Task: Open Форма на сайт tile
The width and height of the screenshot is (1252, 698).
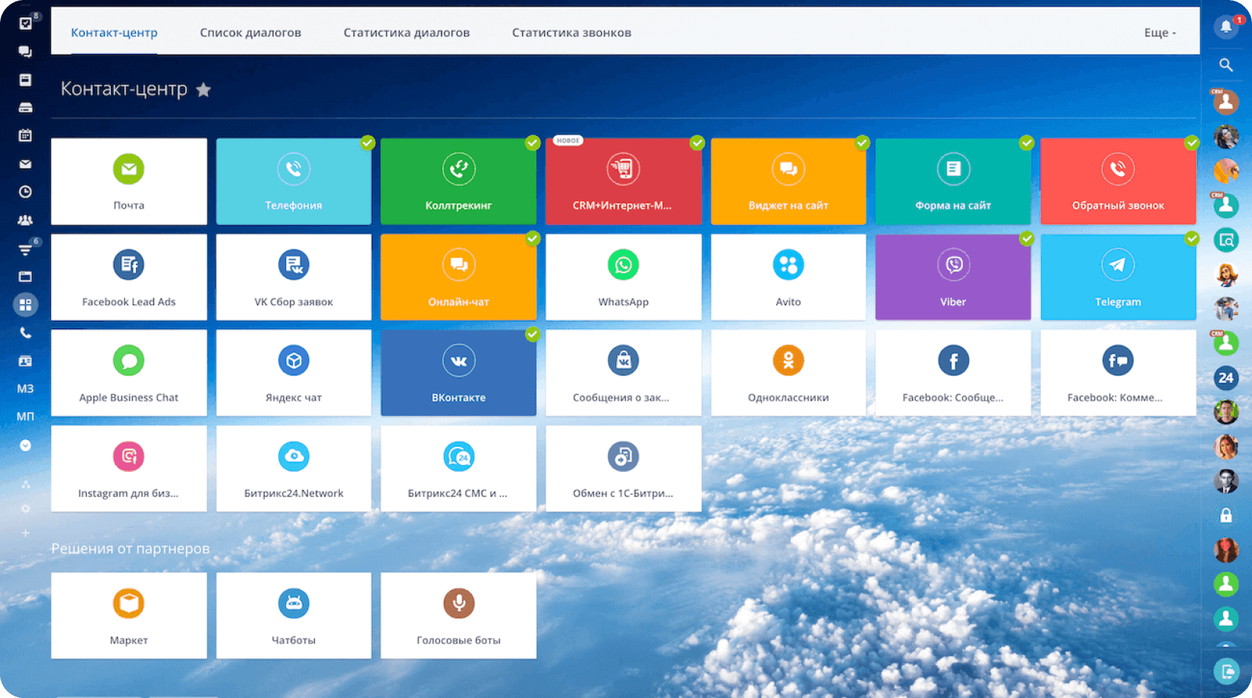Action: click(x=953, y=181)
